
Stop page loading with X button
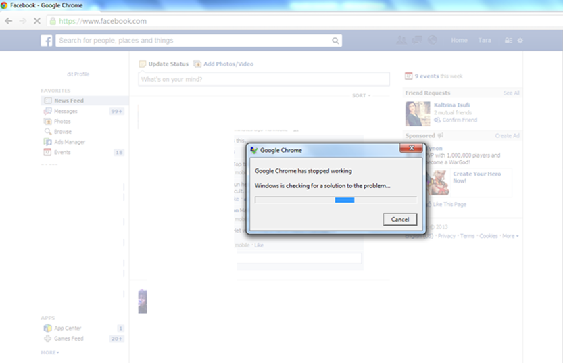37,21
